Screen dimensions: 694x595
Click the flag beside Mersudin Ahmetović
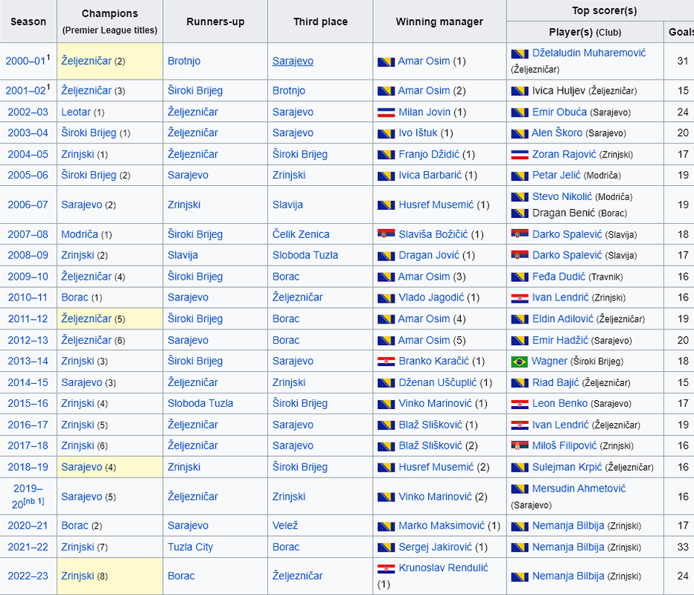520,489
